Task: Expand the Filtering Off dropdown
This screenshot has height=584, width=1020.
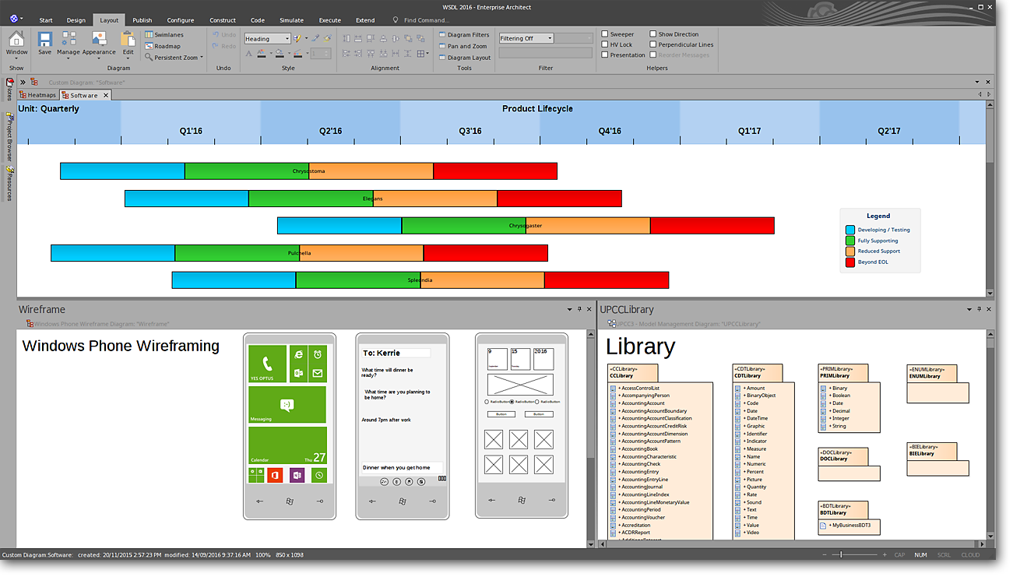Action: coord(526,38)
